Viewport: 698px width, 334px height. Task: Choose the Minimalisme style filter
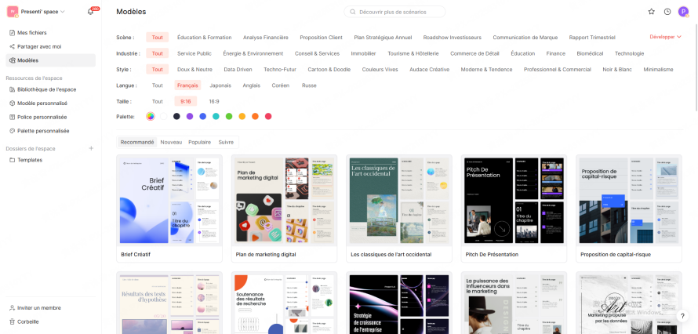[657, 69]
